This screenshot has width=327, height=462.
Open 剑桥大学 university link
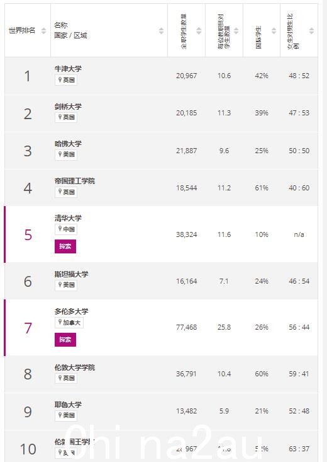pyautogui.click(x=68, y=107)
